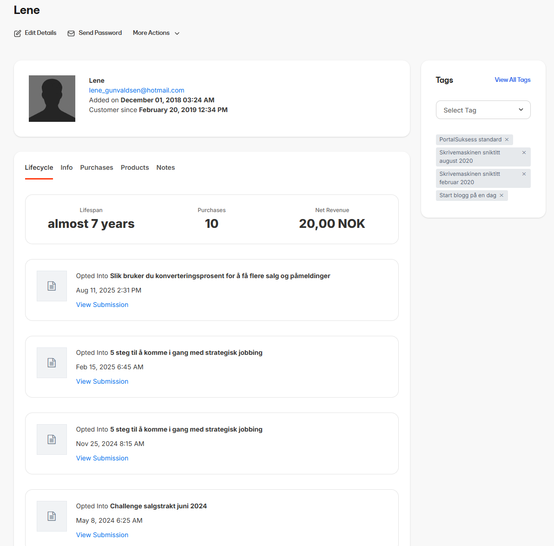Click document icon for Feb 15, 2025 opt-in

(52, 362)
